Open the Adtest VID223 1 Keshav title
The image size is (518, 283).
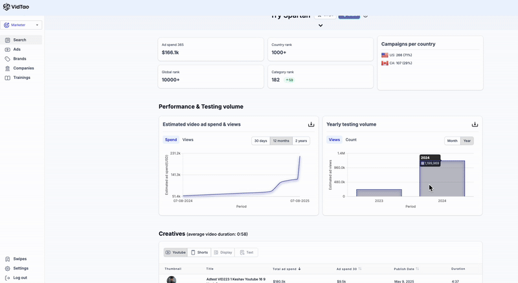pyautogui.click(x=236, y=279)
